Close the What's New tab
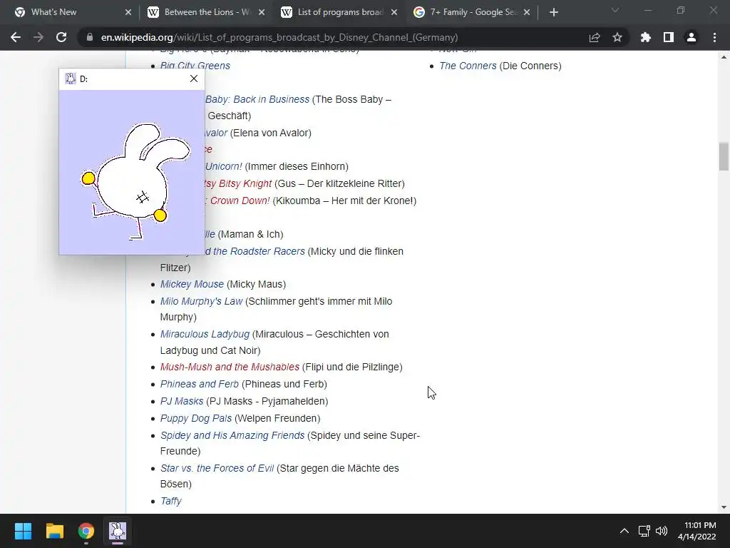Screen dimensions: 730x548 128,13
